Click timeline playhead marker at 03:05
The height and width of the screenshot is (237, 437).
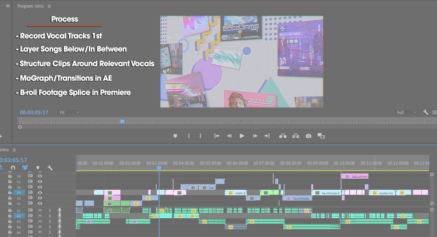click(x=159, y=168)
